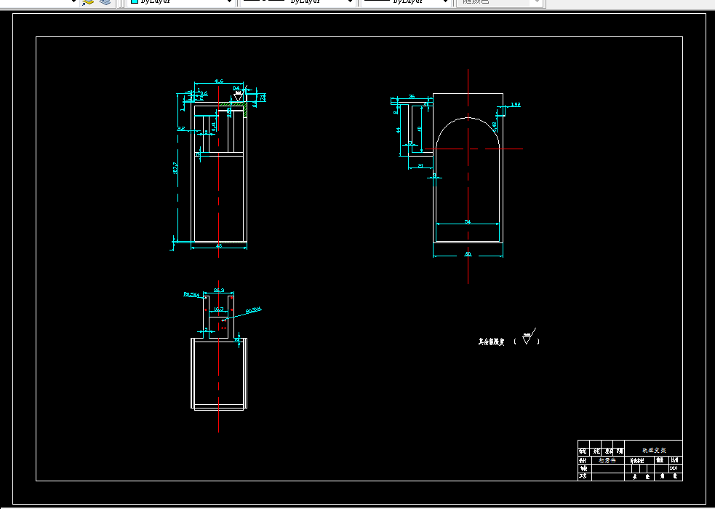Select the 60 dimension below the side view
Image resolution: width=715 pixels, height=509 pixels.
(x=468, y=254)
